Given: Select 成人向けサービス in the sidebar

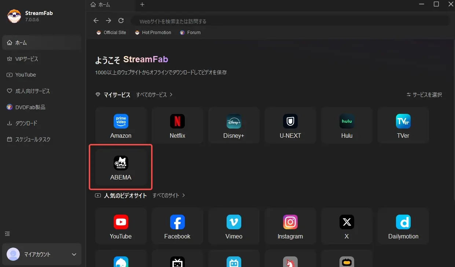Looking at the screenshot, I should (x=42, y=91).
